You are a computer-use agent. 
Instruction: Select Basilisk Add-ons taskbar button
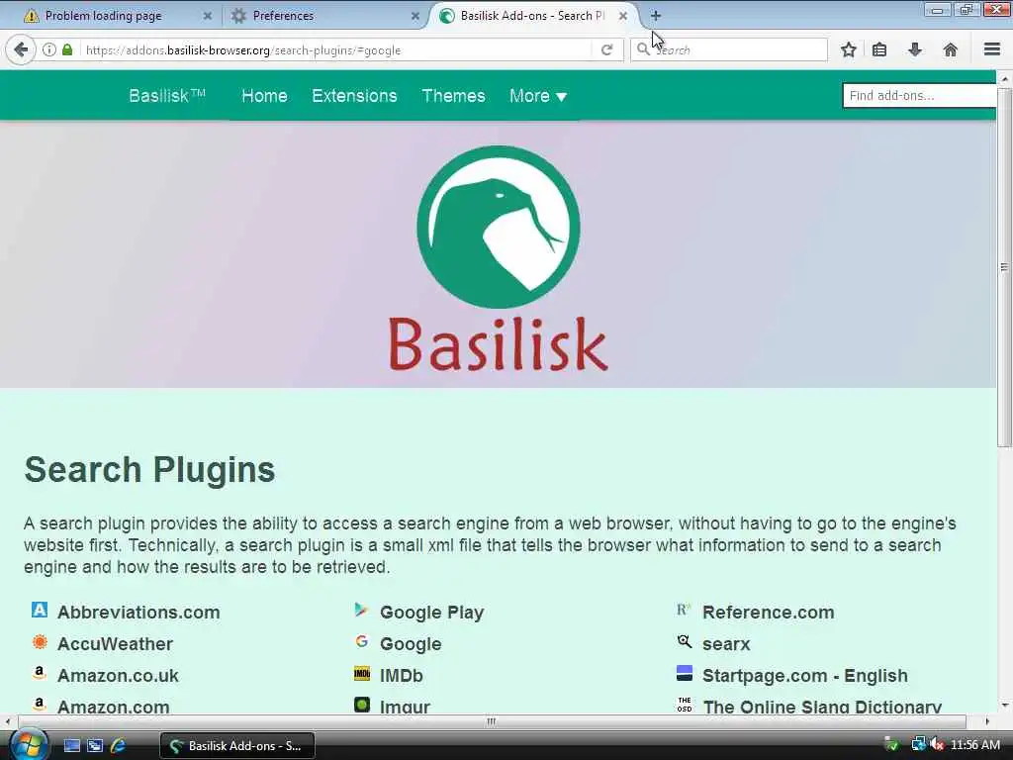point(237,746)
